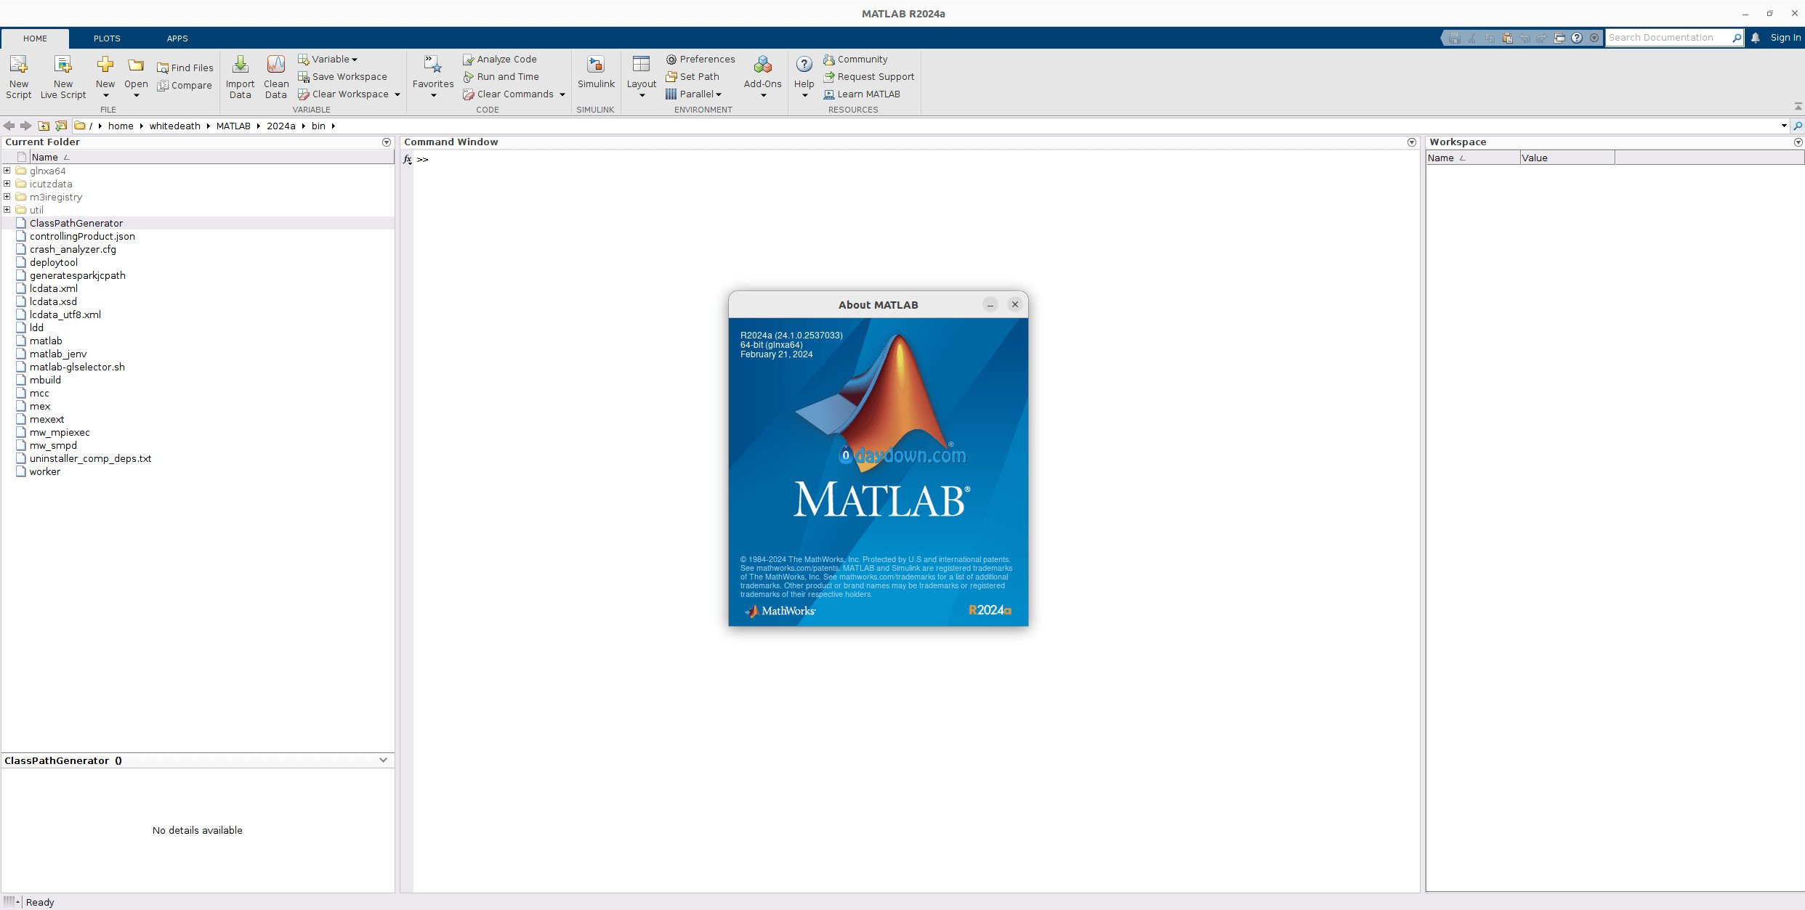Open the Parallel dropdown
Image resolution: width=1805 pixels, height=910 pixels.
pyautogui.click(x=694, y=94)
